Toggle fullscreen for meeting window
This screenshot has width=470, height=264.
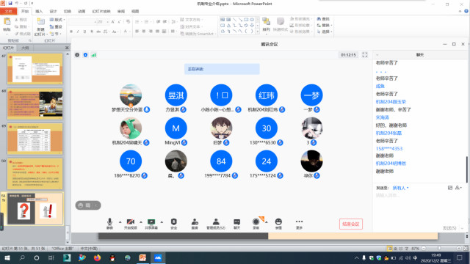click(365, 55)
